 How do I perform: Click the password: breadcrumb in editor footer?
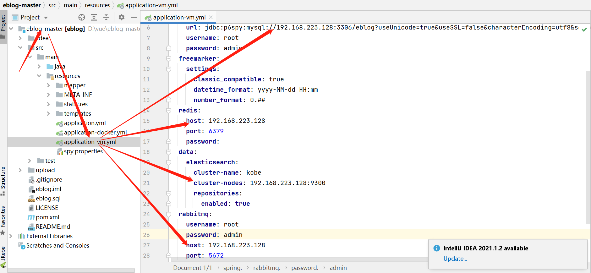pos(305,268)
